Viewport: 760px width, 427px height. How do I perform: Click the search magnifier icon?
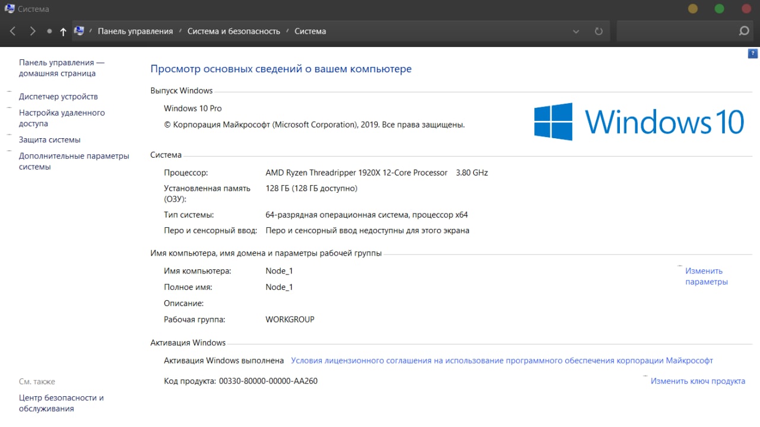click(x=744, y=31)
